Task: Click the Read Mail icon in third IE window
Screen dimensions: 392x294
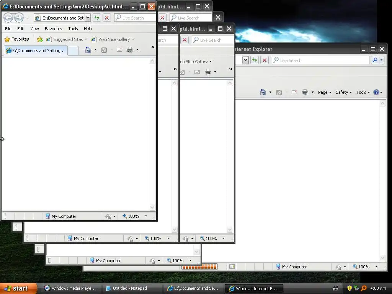Action: click(197, 72)
